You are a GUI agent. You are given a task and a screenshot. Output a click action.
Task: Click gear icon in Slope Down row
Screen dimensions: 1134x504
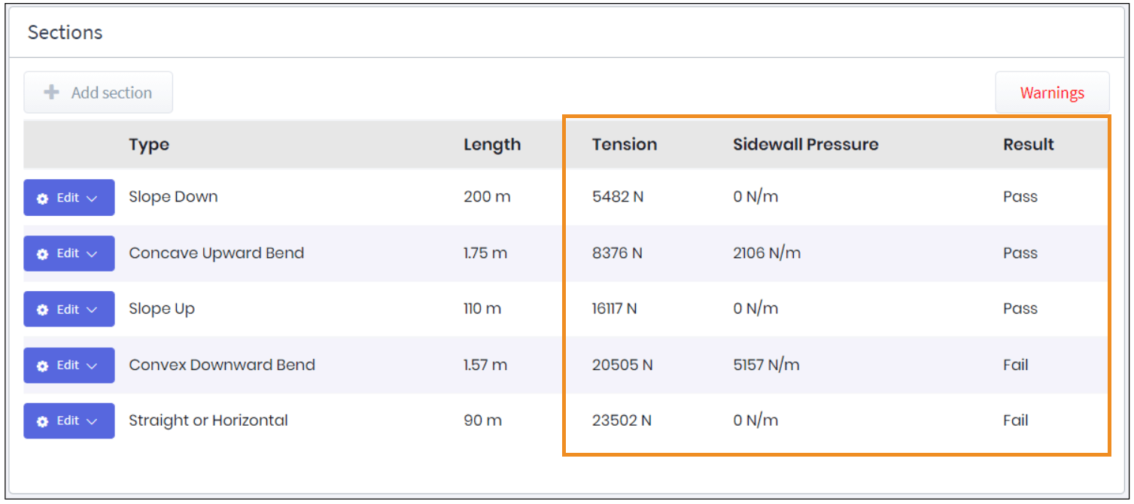tap(43, 198)
